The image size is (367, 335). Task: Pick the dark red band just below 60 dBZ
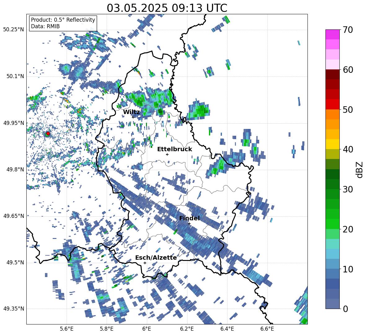coord(332,74)
